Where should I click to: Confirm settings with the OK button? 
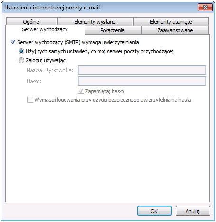point(154,211)
